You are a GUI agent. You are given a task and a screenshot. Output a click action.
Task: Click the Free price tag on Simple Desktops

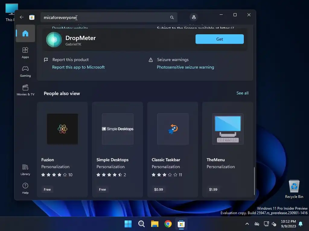pos(102,189)
